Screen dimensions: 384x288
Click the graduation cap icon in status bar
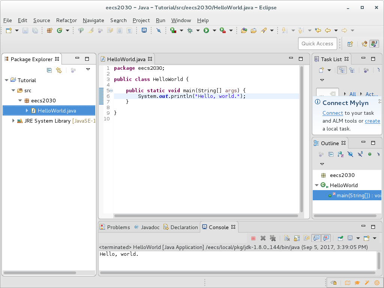[357, 283]
